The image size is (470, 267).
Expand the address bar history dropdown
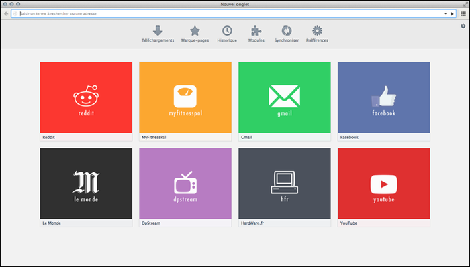coord(445,14)
